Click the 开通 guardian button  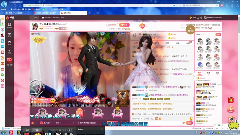[218, 34]
